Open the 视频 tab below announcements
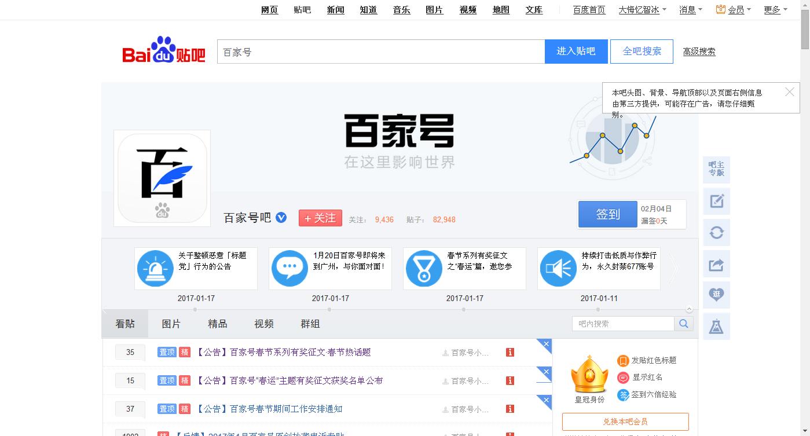 [x=264, y=324]
